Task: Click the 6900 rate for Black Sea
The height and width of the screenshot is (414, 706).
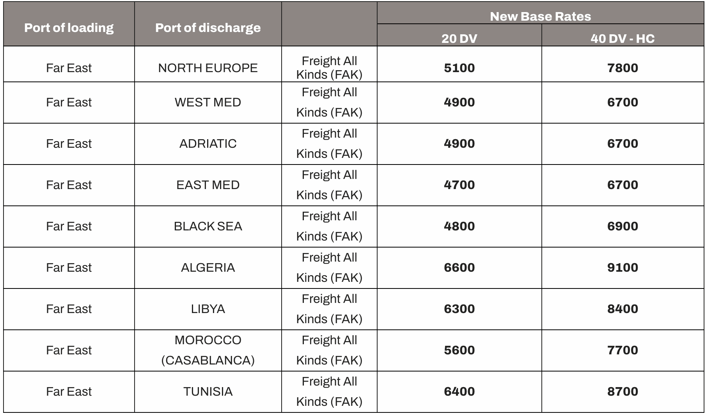Action: coord(623,226)
